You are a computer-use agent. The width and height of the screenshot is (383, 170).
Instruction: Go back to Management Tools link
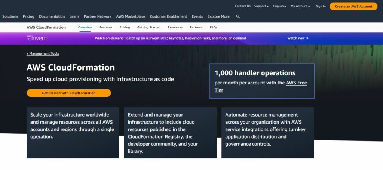click(43, 53)
